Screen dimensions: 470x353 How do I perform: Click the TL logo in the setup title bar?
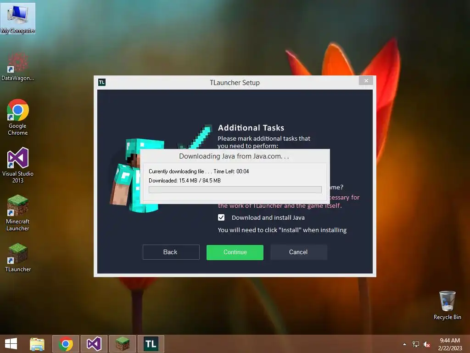pos(102,82)
